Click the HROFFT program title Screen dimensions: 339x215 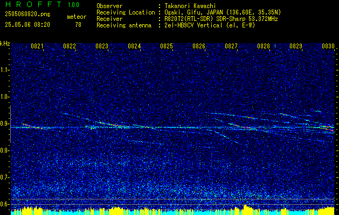33,4
